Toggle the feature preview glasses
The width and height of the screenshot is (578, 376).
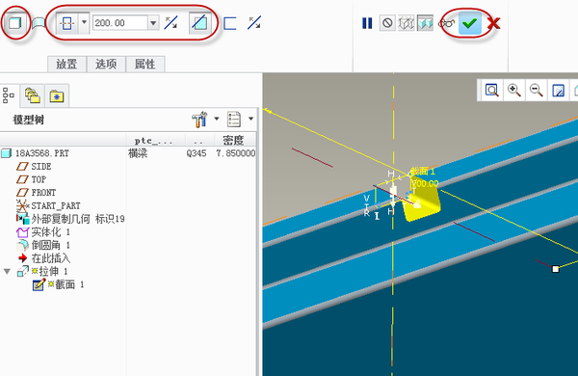[446, 23]
